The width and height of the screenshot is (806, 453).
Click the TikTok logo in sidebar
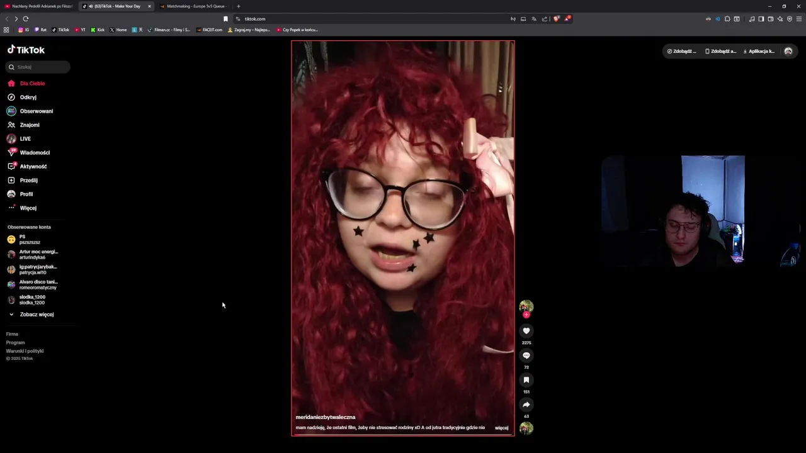click(x=26, y=50)
